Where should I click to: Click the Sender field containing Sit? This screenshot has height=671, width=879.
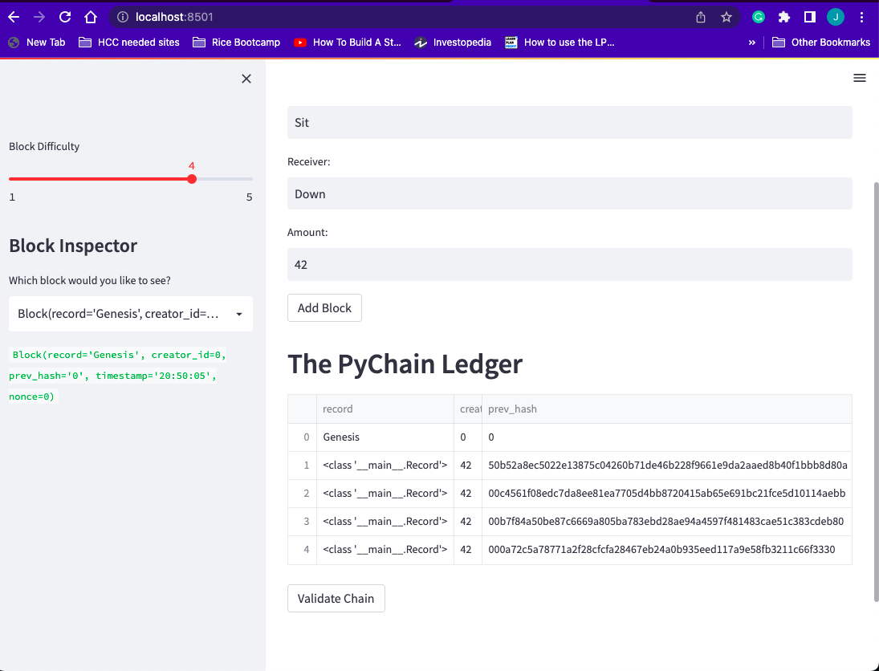click(x=570, y=122)
